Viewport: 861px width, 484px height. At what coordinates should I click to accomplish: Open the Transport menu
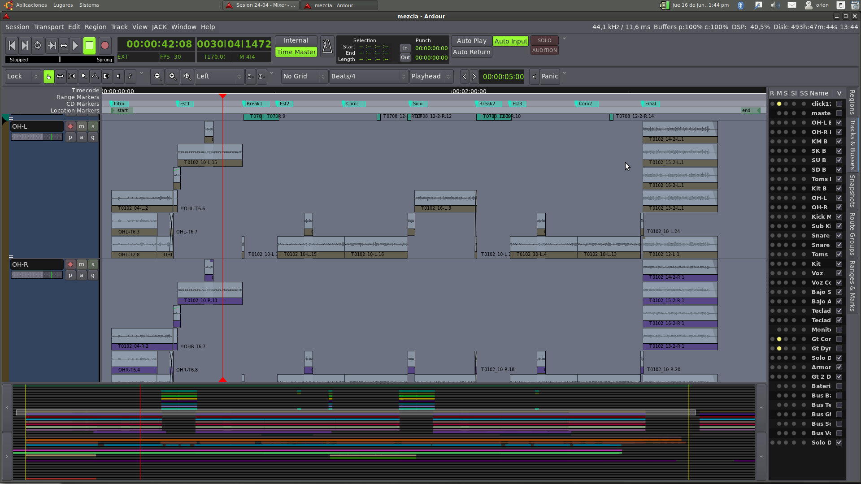[48, 27]
